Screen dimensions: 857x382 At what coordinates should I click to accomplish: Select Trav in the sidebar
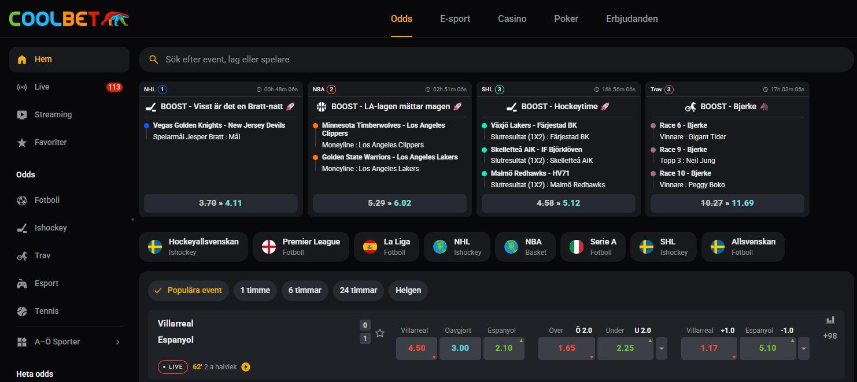click(x=69, y=255)
